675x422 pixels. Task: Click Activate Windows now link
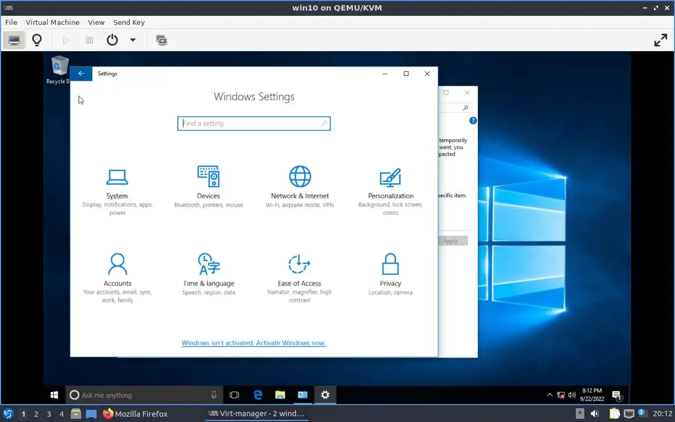[290, 343]
